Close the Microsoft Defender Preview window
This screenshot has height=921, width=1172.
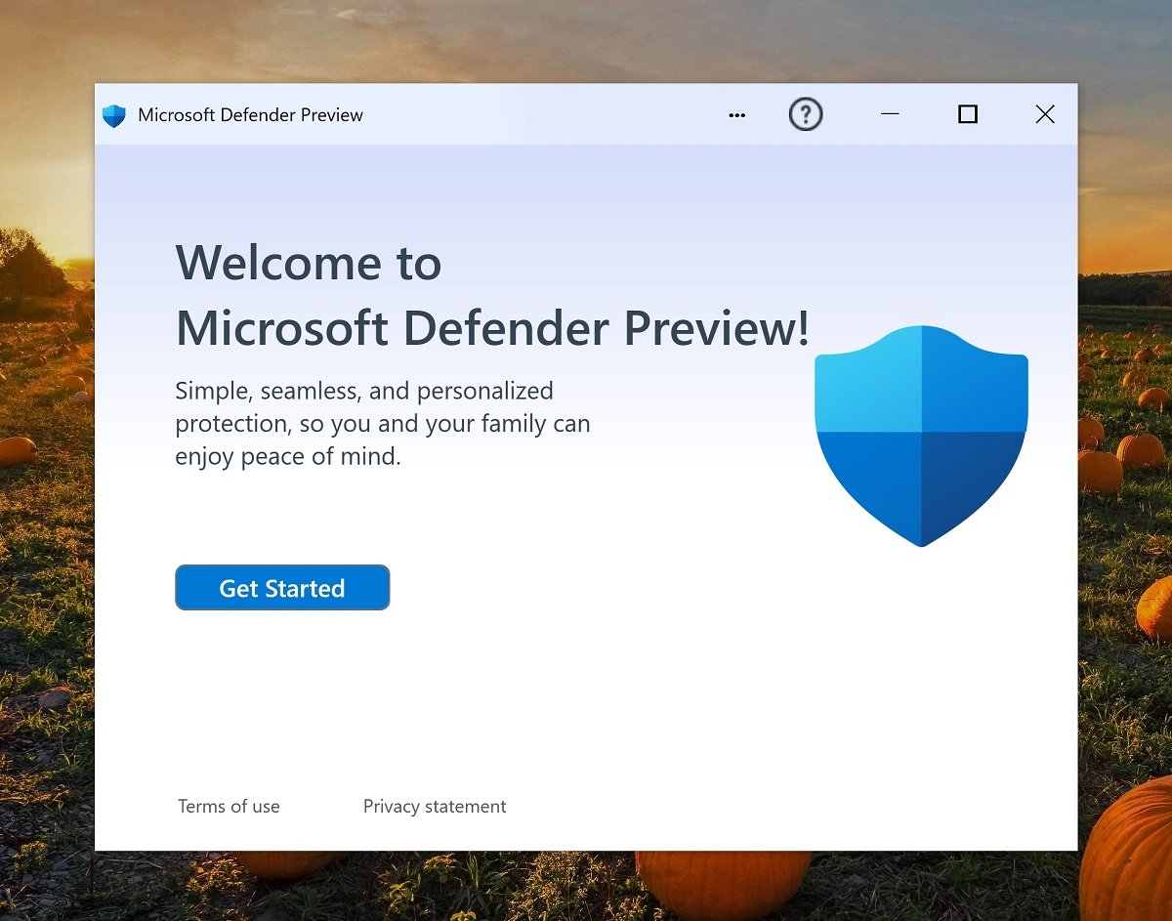click(1045, 114)
